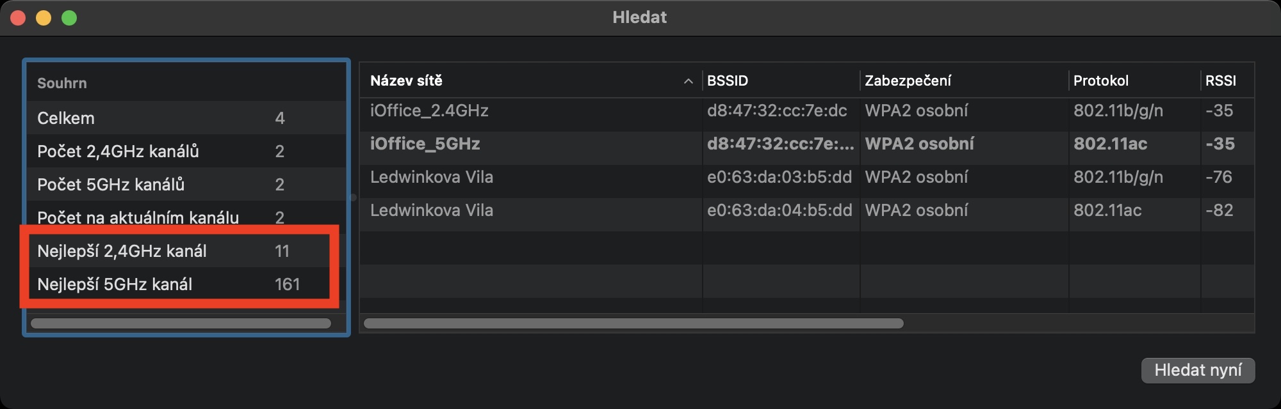The image size is (1281, 409).
Task: Select the Celkem summary row
Action: point(66,118)
